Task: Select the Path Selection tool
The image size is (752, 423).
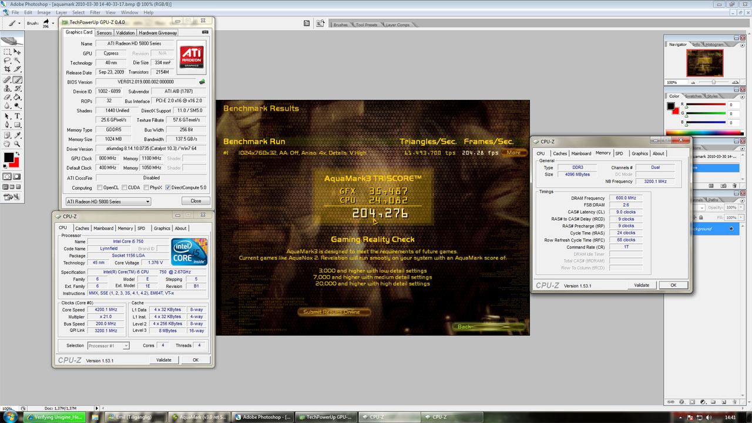Action: [x=7, y=116]
